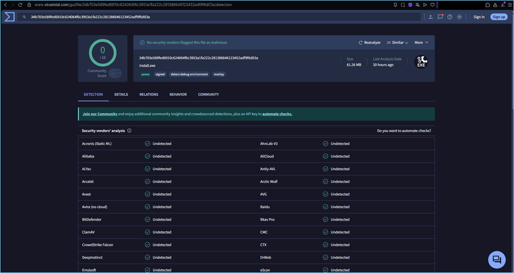Image resolution: width=514 pixels, height=273 pixels.
Task: Click the green check icon beside Acronis Undetected
Action: (x=148, y=144)
